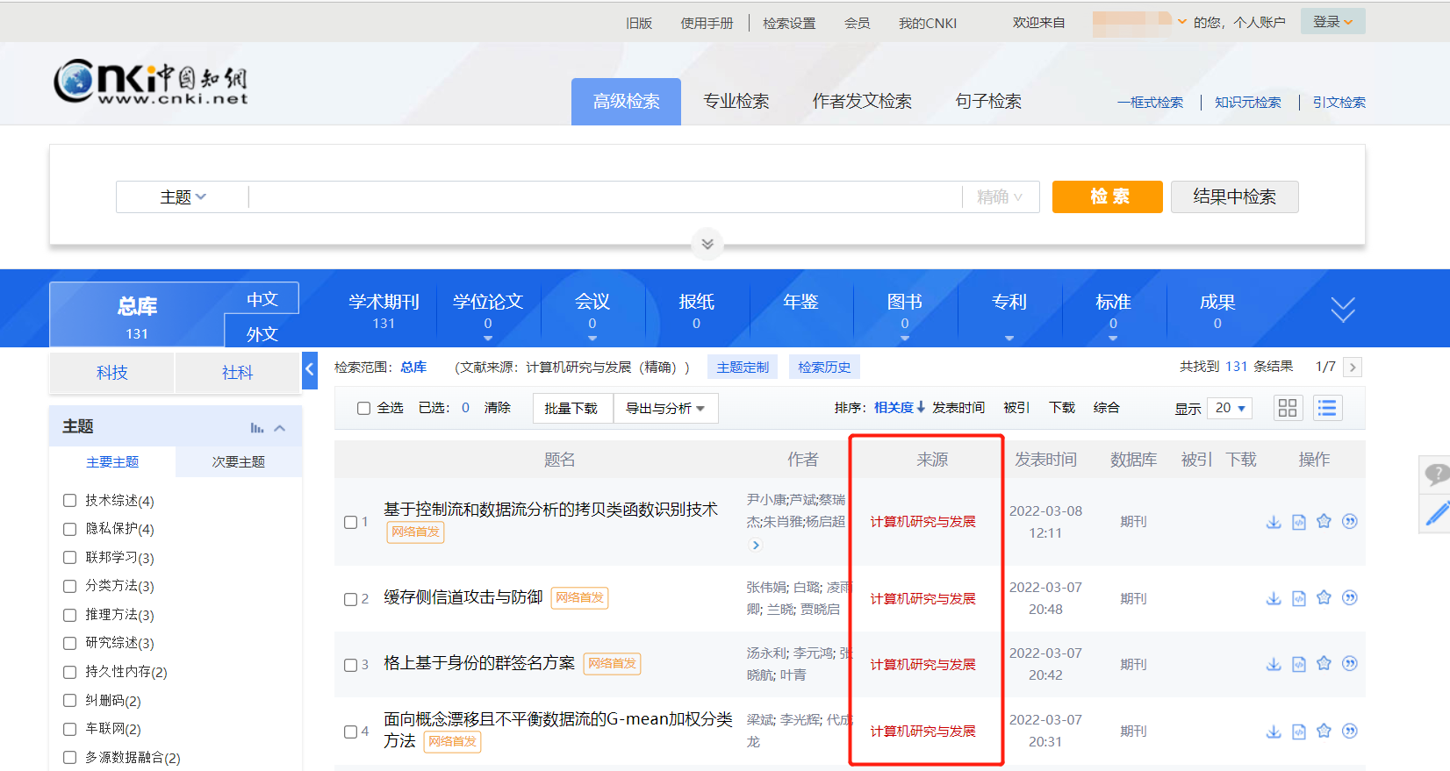Image resolution: width=1450 pixels, height=771 pixels.
Task: Cite result row 1 with the quote icon
Action: click(x=1350, y=521)
